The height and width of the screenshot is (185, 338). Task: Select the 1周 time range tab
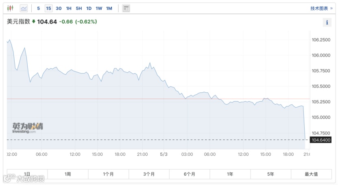point(68,174)
